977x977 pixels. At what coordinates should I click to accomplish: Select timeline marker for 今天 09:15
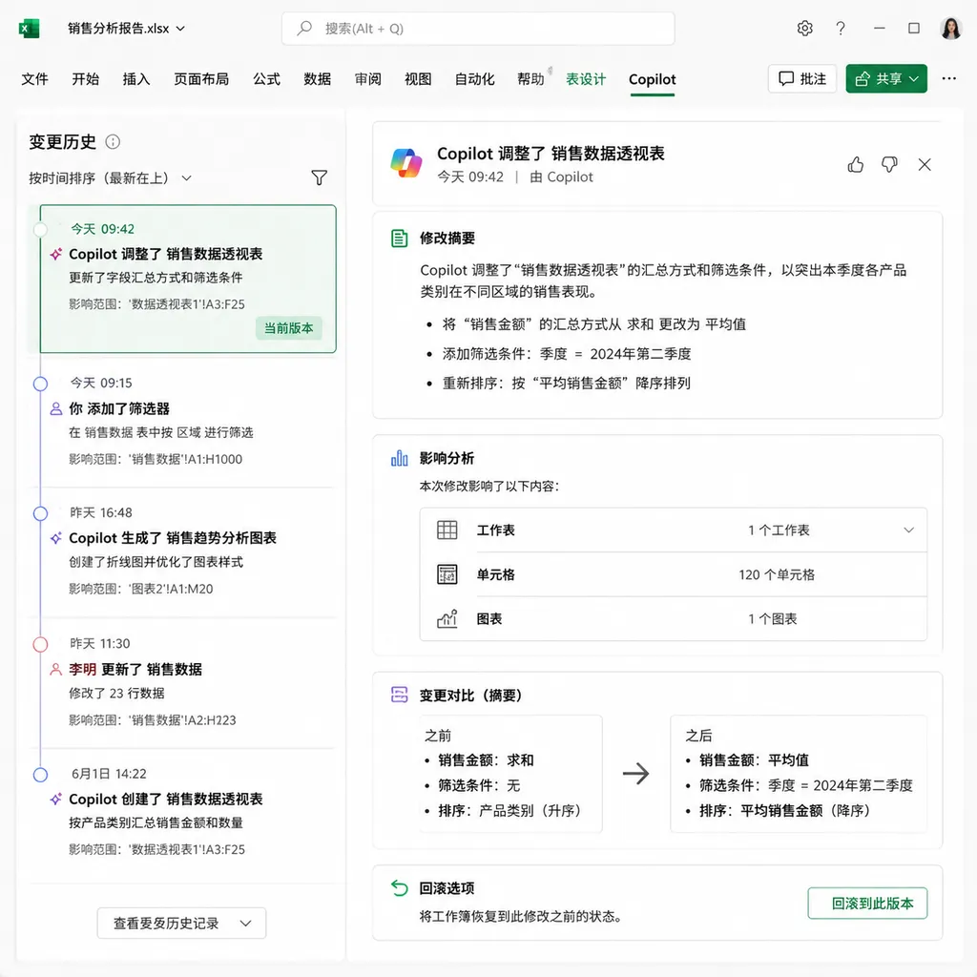coord(40,384)
